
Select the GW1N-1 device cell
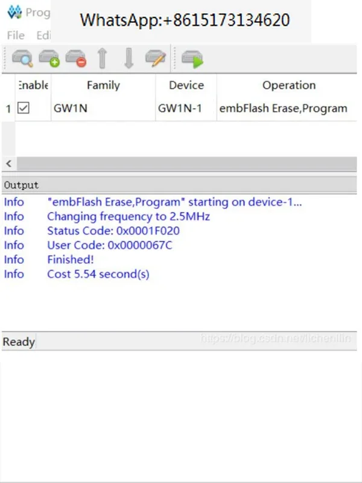[186, 109]
